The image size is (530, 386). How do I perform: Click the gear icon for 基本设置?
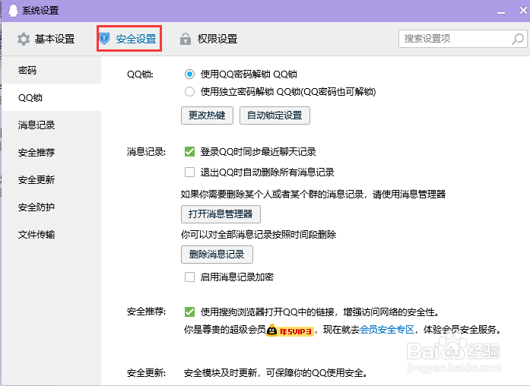pos(24,40)
